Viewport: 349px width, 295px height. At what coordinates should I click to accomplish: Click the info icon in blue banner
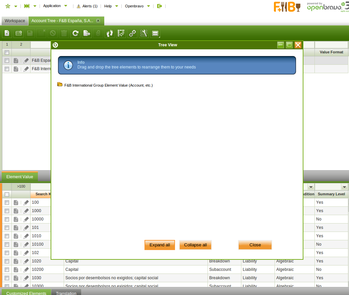pos(68,65)
